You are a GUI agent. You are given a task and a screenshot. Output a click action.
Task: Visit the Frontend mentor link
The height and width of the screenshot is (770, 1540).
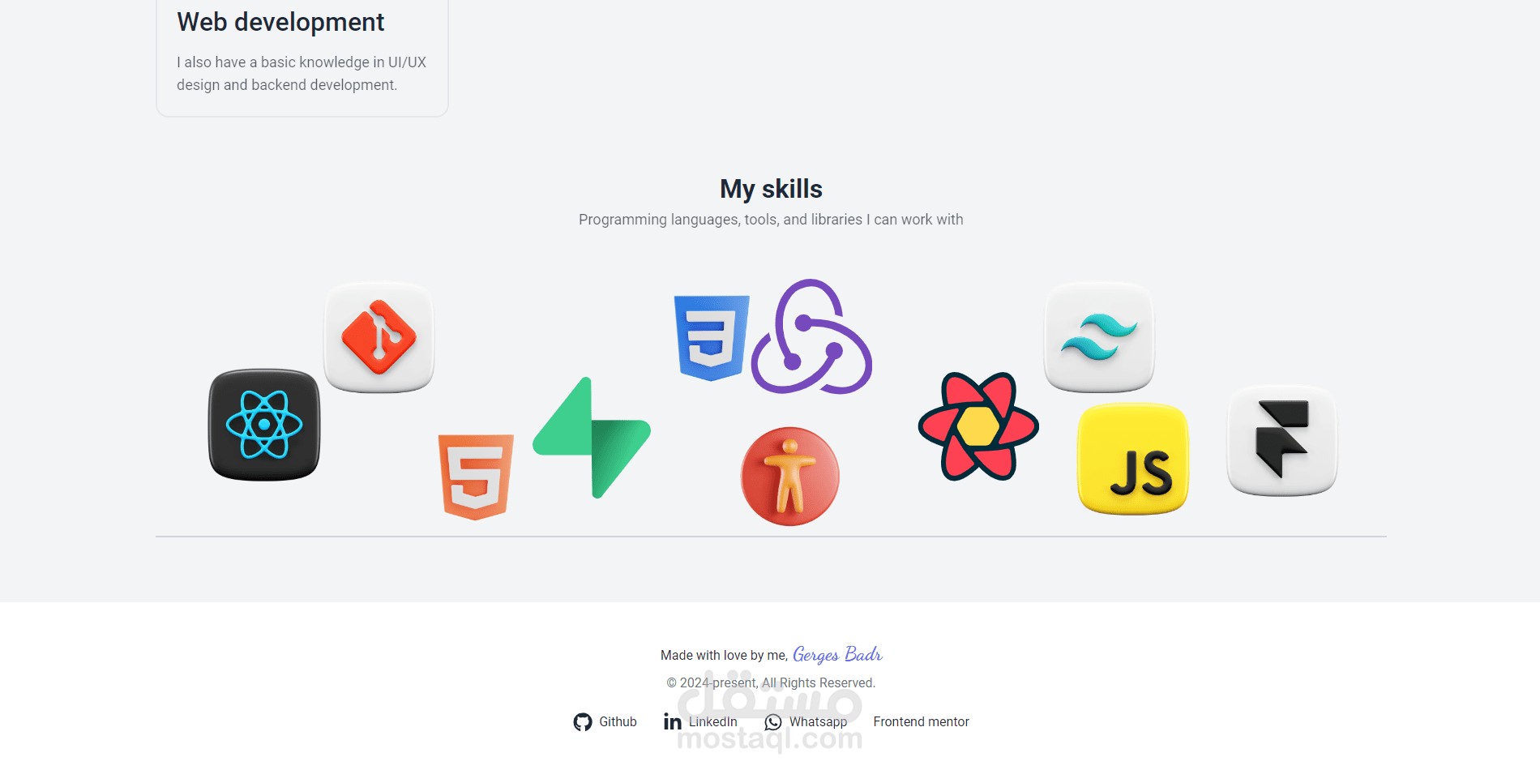coord(921,722)
